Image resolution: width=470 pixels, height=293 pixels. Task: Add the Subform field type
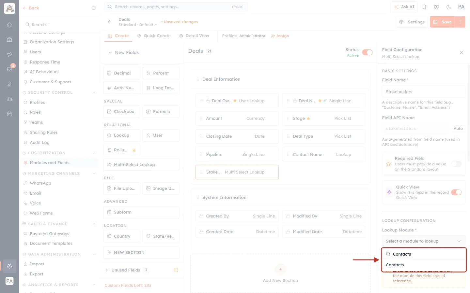pos(141,212)
